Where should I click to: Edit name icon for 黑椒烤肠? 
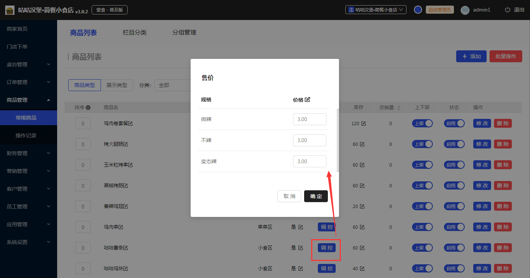pos(125,185)
